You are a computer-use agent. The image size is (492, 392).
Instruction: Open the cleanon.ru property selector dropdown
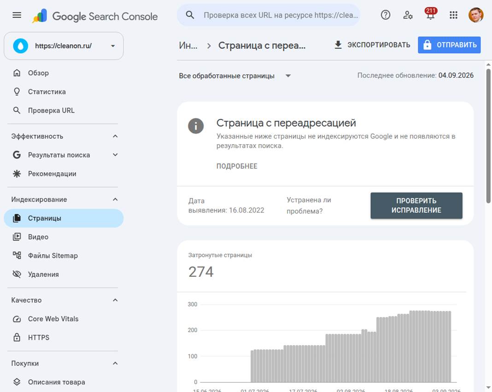pyautogui.click(x=64, y=46)
